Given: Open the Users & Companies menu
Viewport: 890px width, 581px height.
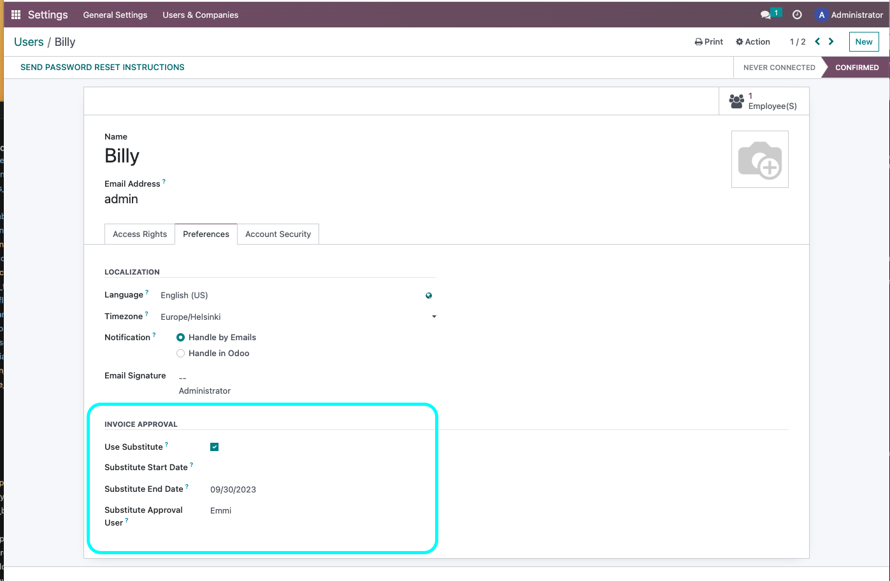Looking at the screenshot, I should tap(200, 14).
